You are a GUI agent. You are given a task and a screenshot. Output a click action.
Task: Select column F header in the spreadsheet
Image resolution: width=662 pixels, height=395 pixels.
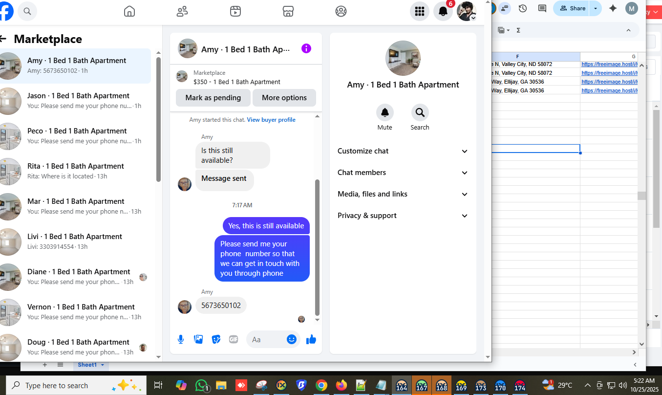(517, 57)
